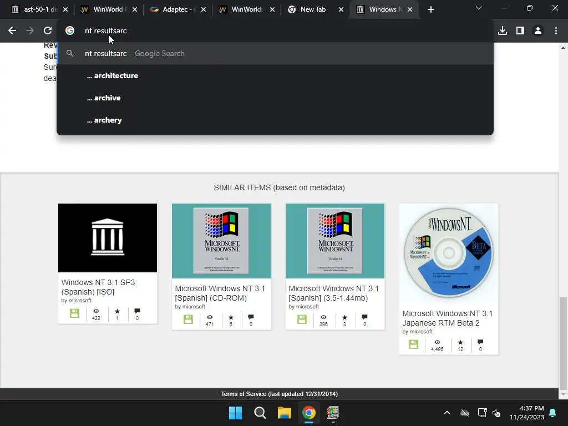
Task: Open Chrome three-dot menu
Action: coord(556,31)
